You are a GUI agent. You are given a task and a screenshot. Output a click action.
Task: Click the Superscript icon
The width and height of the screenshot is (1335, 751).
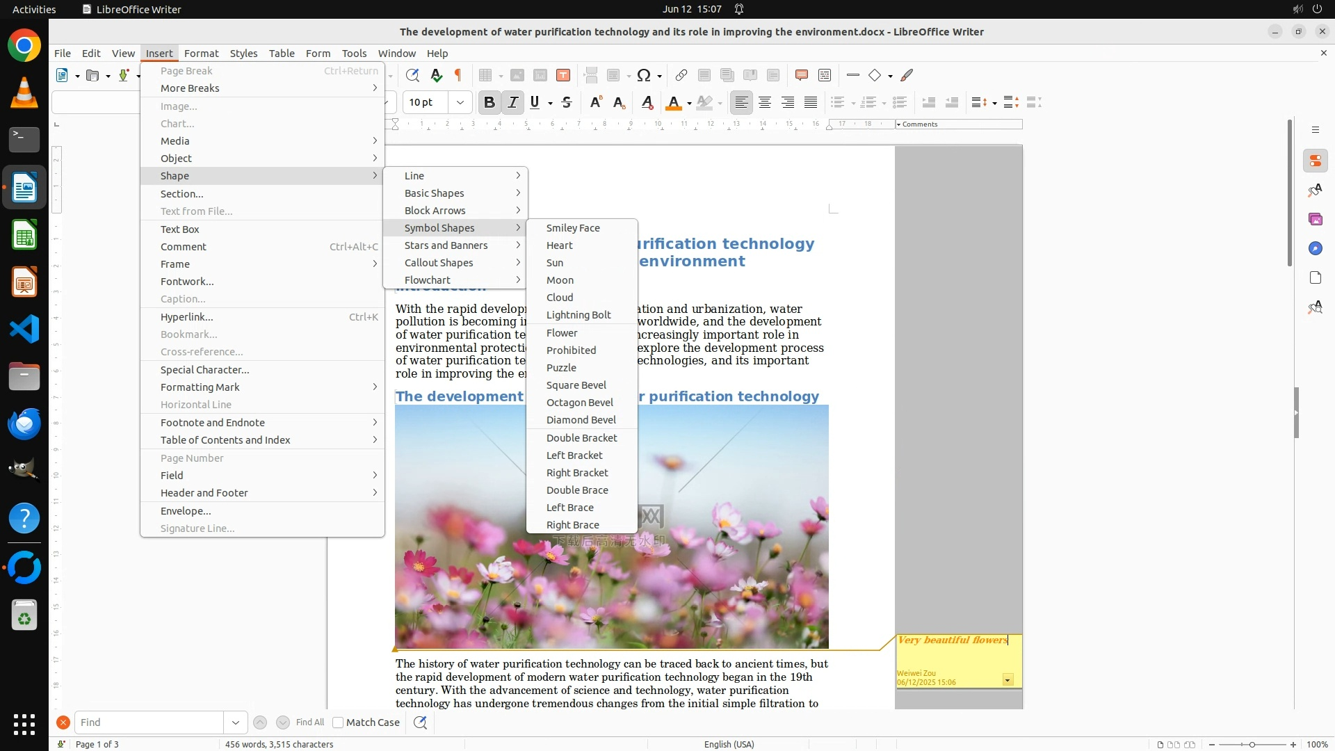595,103
